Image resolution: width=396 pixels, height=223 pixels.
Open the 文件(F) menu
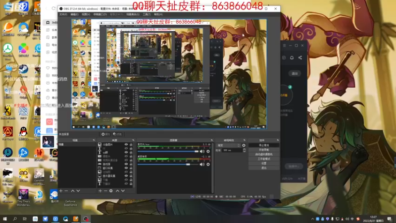tap(63, 14)
